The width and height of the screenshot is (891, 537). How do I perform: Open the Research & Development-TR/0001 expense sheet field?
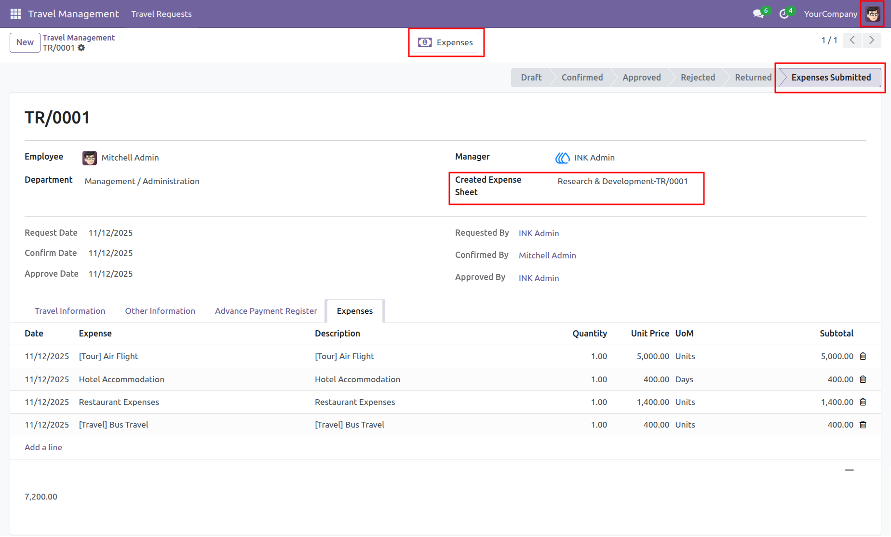(622, 181)
